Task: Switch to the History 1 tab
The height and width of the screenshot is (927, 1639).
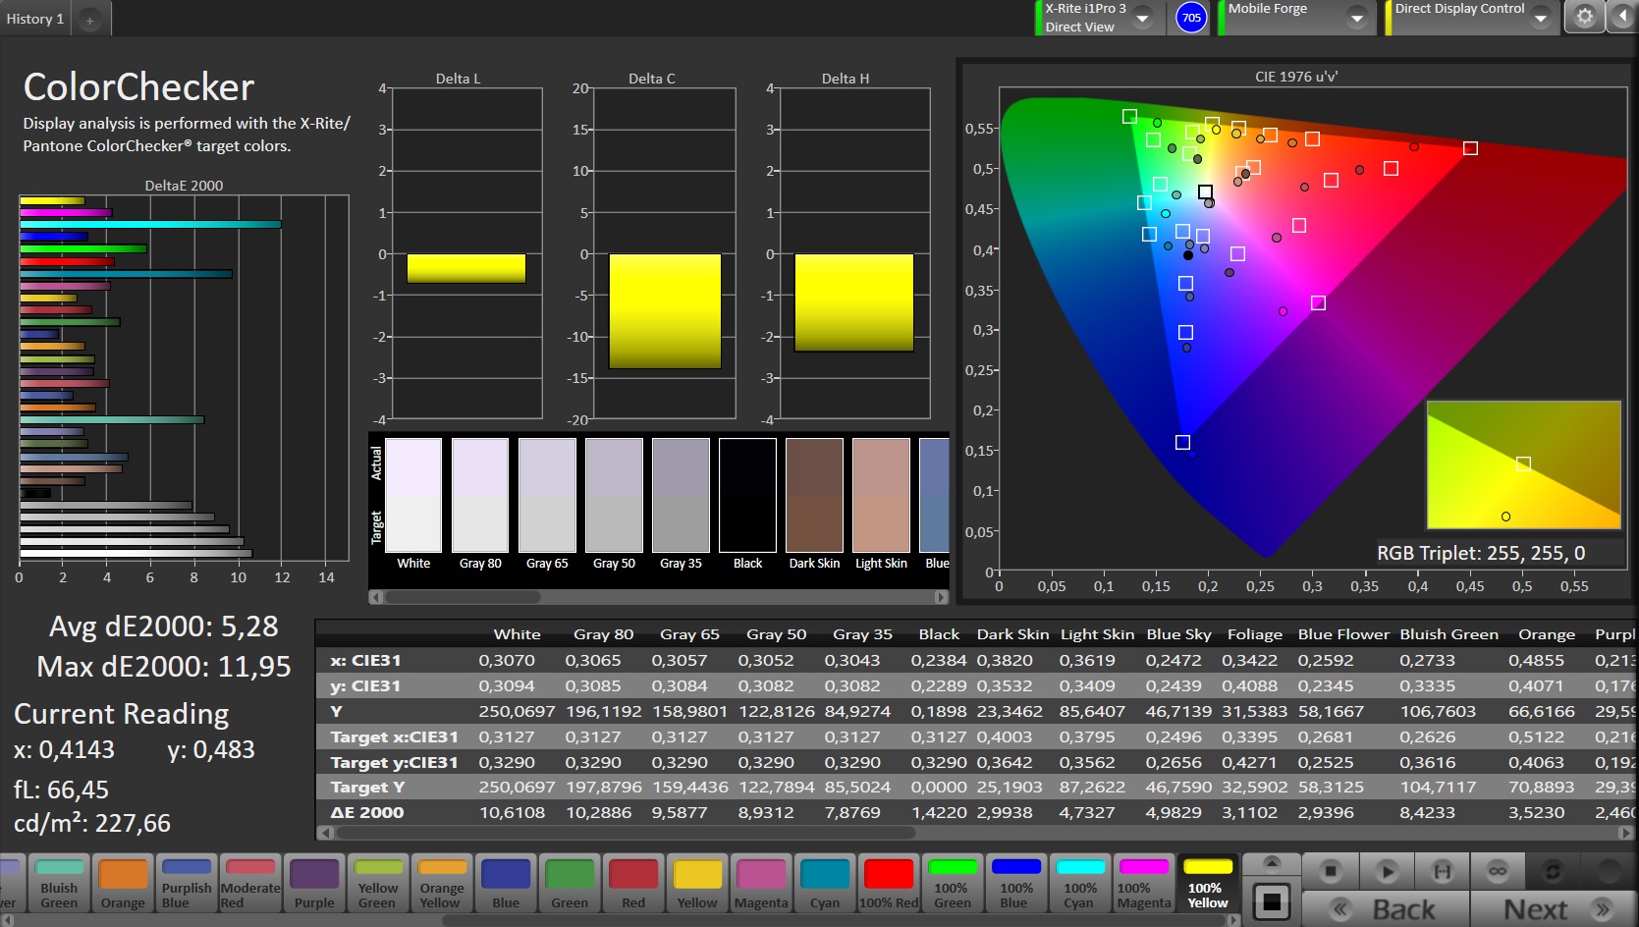Action: point(35,19)
